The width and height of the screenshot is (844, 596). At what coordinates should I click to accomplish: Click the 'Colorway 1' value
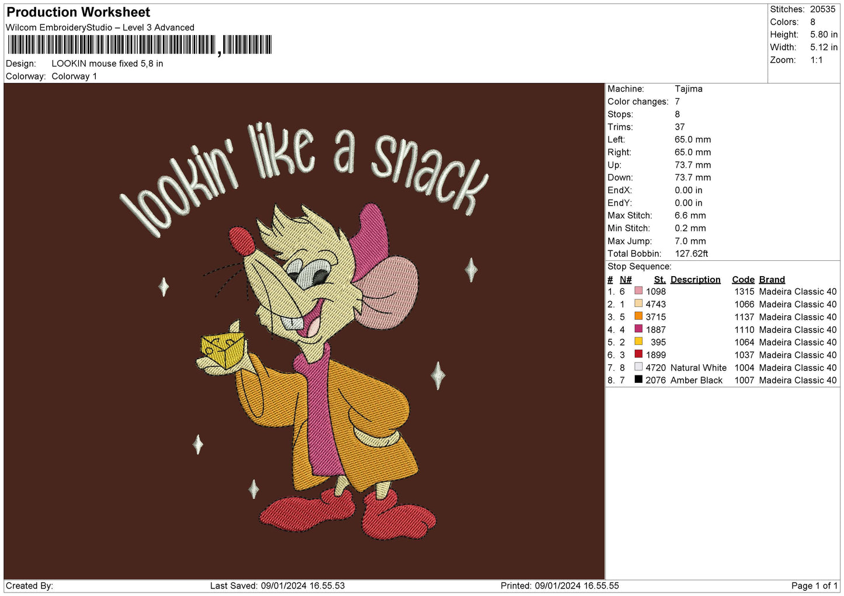pyautogui.click(x=74, y=76)
